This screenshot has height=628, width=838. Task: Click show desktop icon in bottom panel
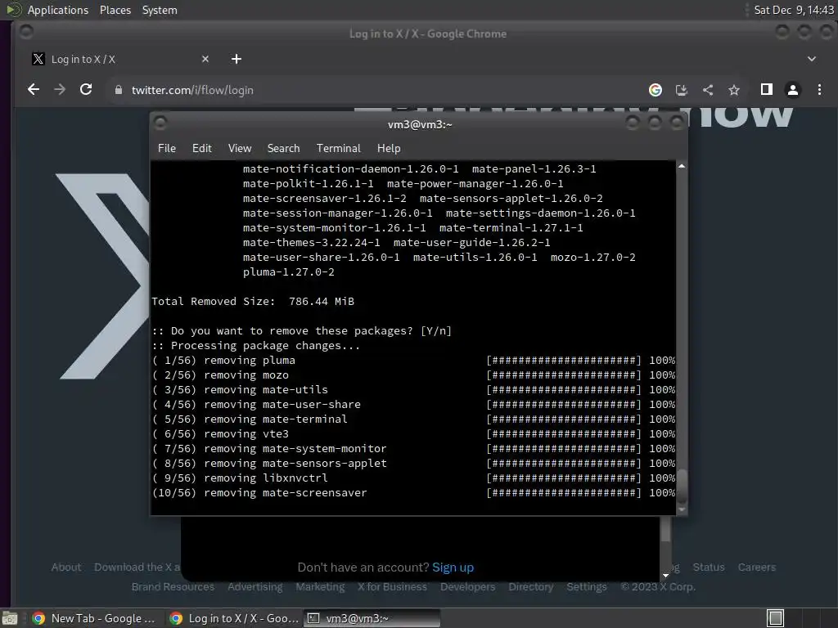10,618
